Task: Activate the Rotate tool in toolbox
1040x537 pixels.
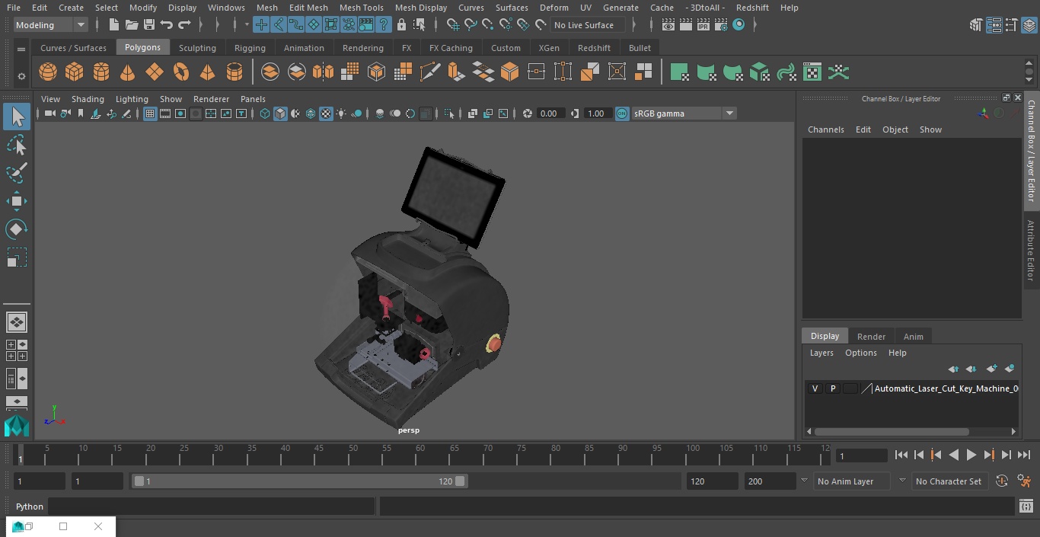Action: [17, 229]
